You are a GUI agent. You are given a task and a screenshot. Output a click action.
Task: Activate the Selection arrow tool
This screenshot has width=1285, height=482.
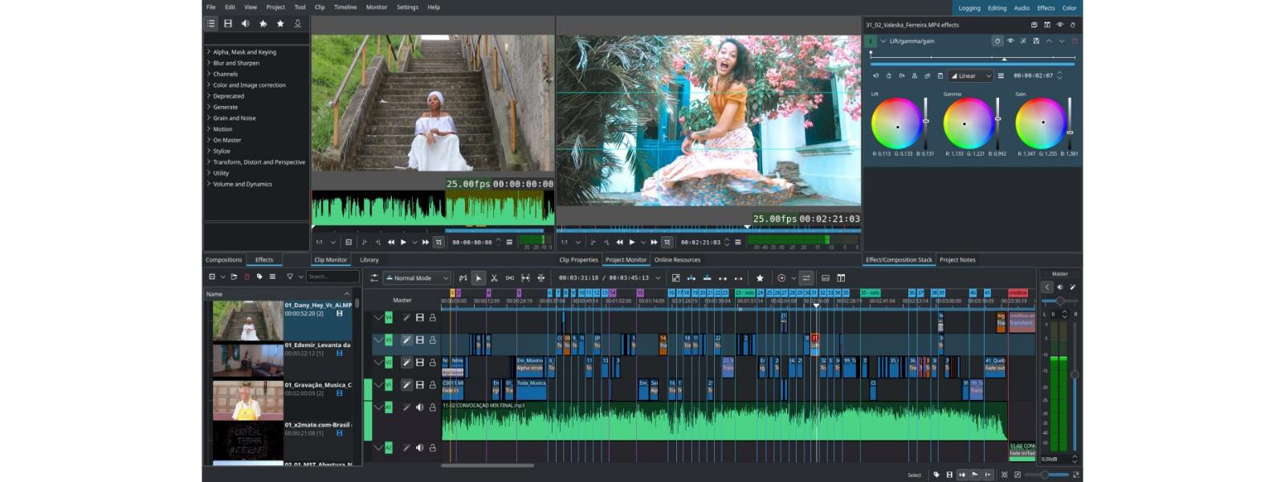[479, 278]
